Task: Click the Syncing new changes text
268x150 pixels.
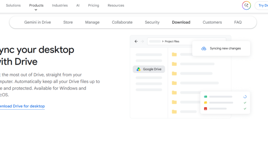Action: pos(225,48)
